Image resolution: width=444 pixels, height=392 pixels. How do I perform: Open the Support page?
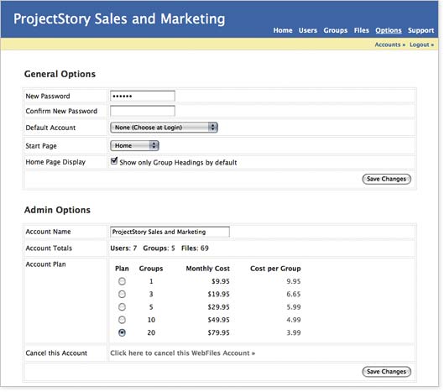pos(420,30)
